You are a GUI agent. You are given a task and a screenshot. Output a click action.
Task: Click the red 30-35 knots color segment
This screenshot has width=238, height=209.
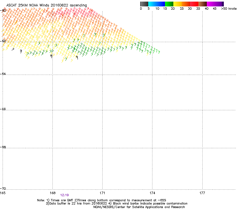point(194,4)
